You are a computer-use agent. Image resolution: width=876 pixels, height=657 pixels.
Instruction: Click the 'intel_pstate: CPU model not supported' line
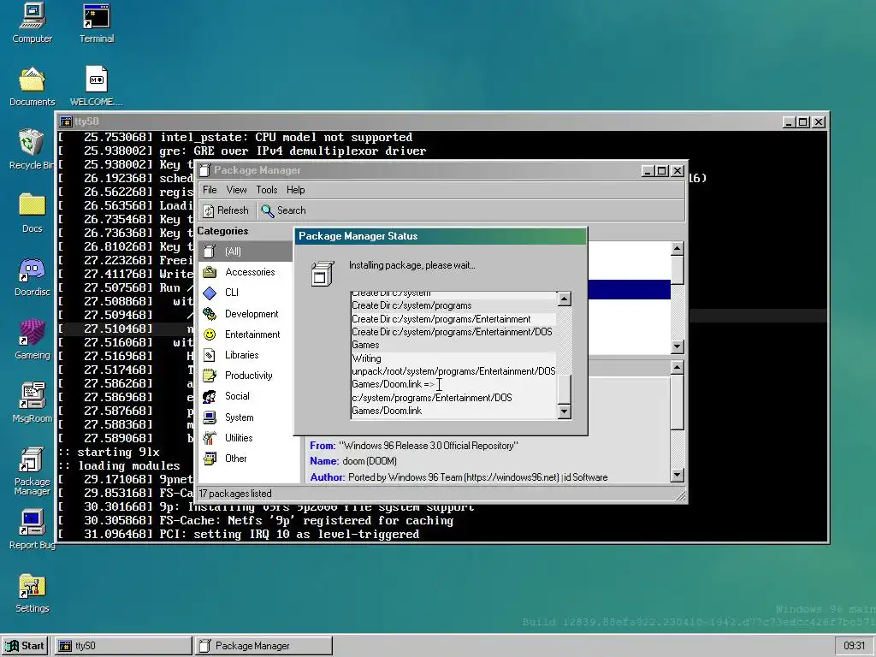coord(234,138)
